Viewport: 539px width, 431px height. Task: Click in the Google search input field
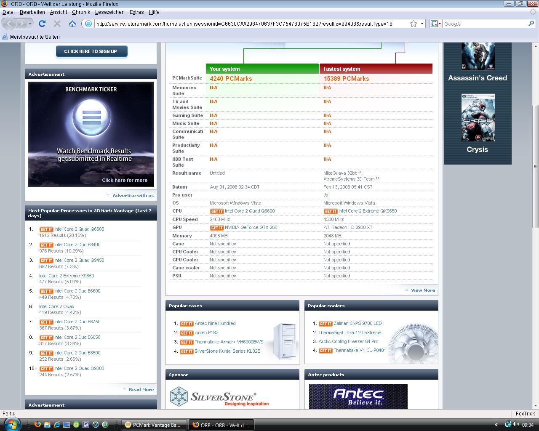point(484,24)
